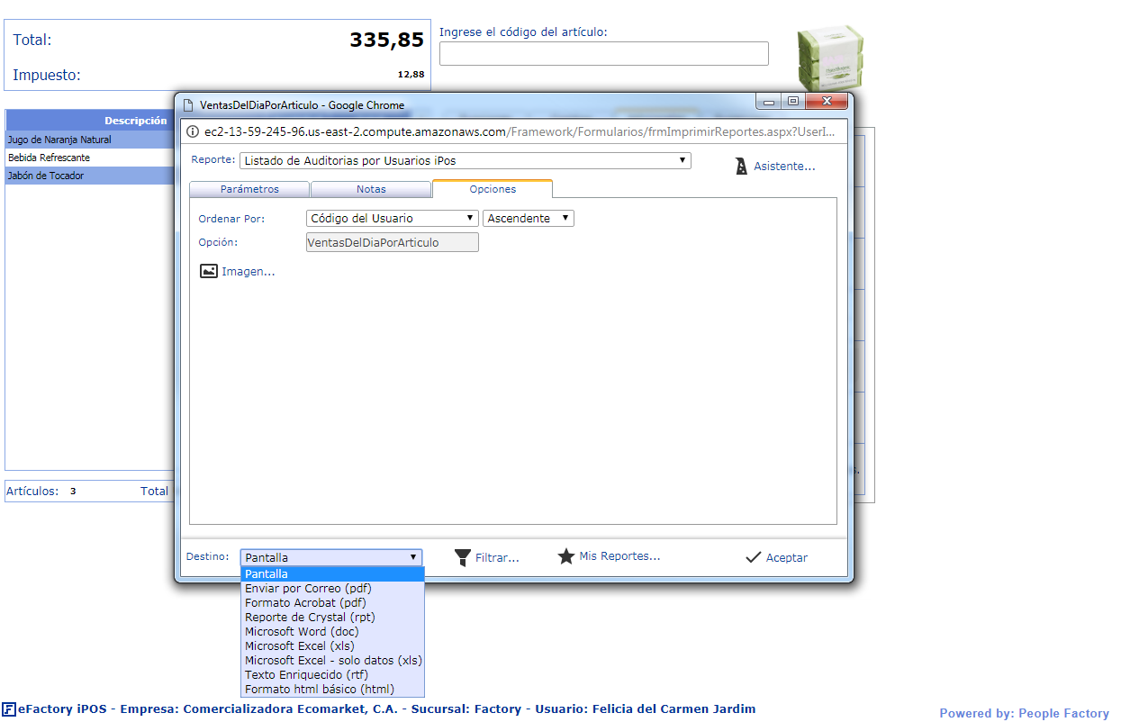Viewport: 1121px width, 722px height.
Task: Click the site info icon in address bar
Action: (193, 131)
